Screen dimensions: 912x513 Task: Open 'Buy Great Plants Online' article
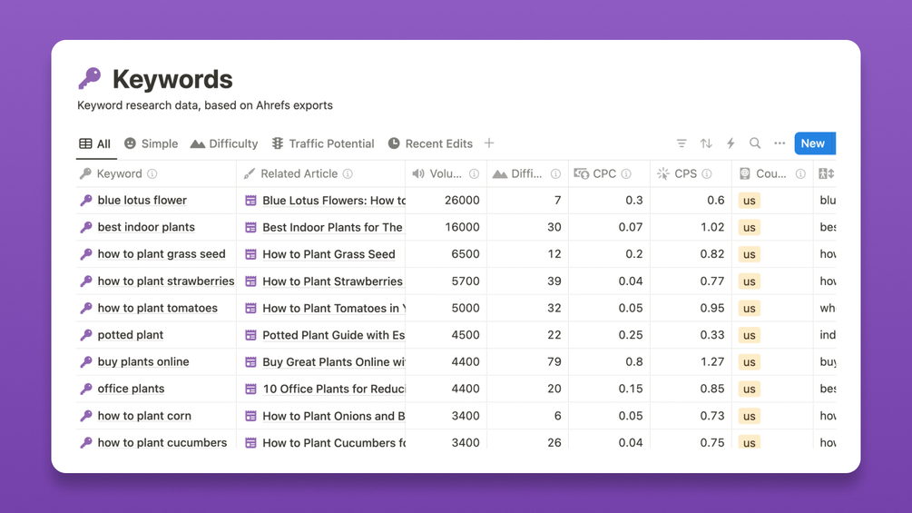[334, 361]
